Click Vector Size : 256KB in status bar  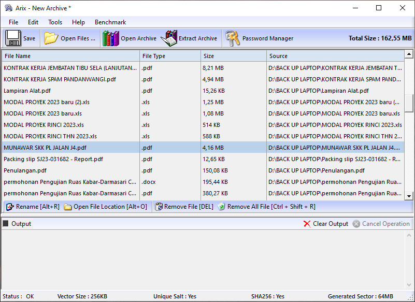coord(82,296)
